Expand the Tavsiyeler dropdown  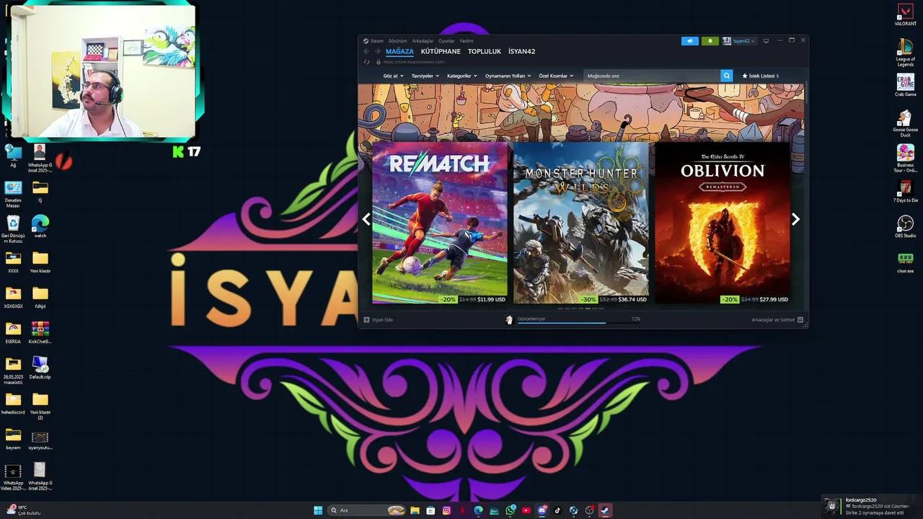(x=425, y=76)
